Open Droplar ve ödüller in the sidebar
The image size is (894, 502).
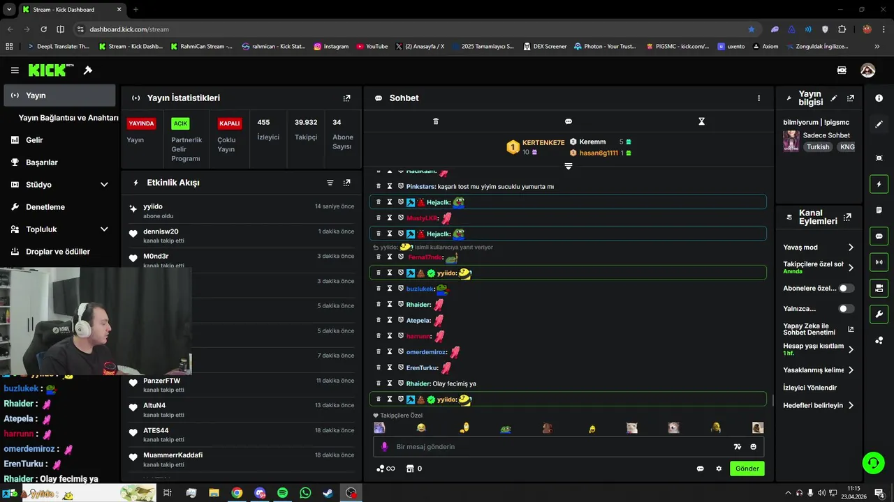pos(59,252)
